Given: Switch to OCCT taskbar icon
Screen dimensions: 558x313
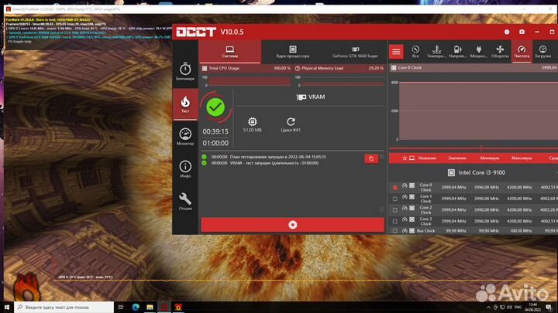Looking at the screenshot, I should pyautogui.click(x=164, y=307).
